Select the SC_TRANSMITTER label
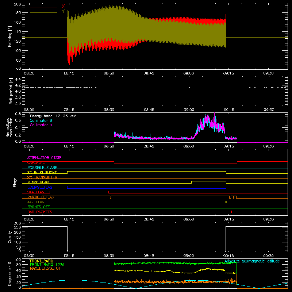The height and width of the screenshot is (292, 292). tap(42, 177)
